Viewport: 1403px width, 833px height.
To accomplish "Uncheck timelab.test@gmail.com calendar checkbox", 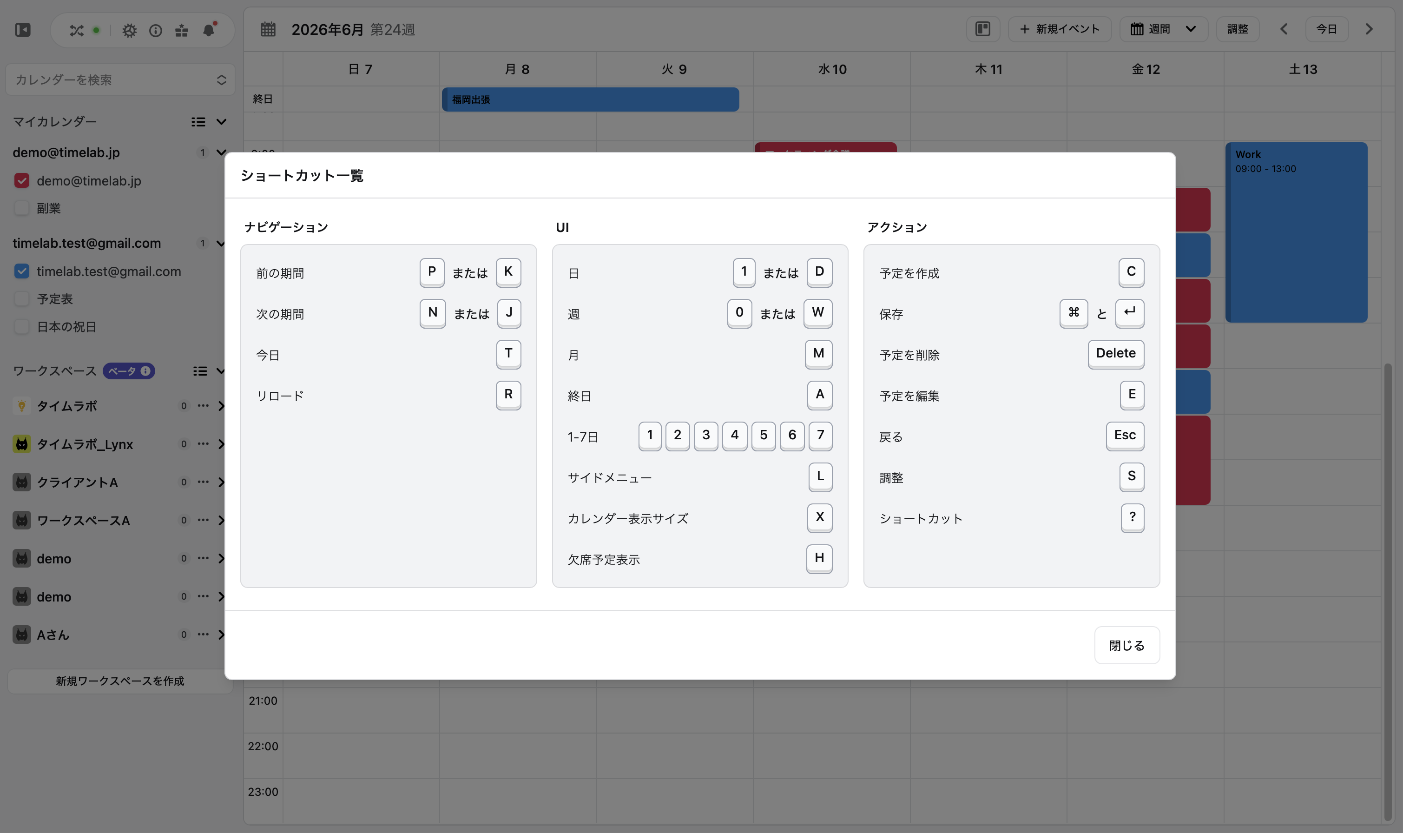I will coord(22,271).
